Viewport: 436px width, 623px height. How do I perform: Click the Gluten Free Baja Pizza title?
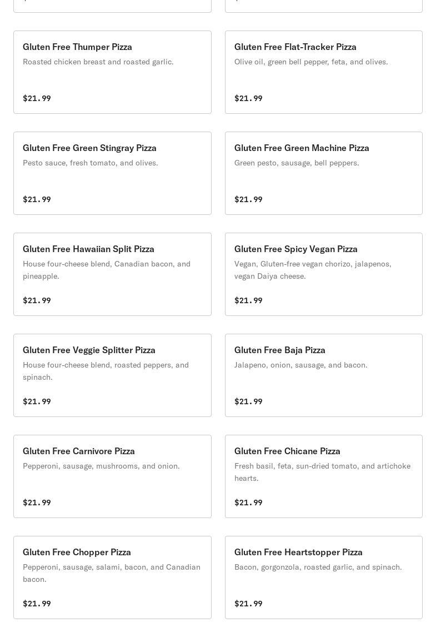[x=279, y=350]
